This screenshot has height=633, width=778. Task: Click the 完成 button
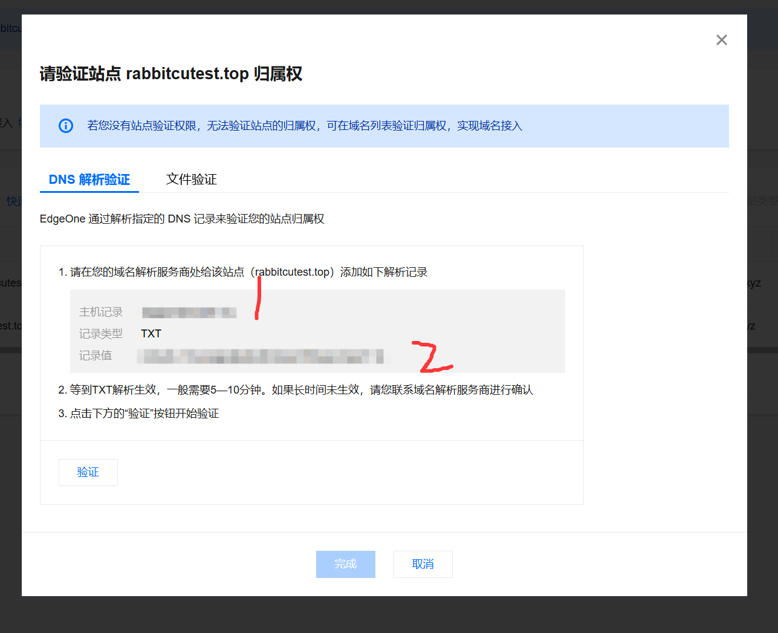pyautogui.click(x=346, y=564)
